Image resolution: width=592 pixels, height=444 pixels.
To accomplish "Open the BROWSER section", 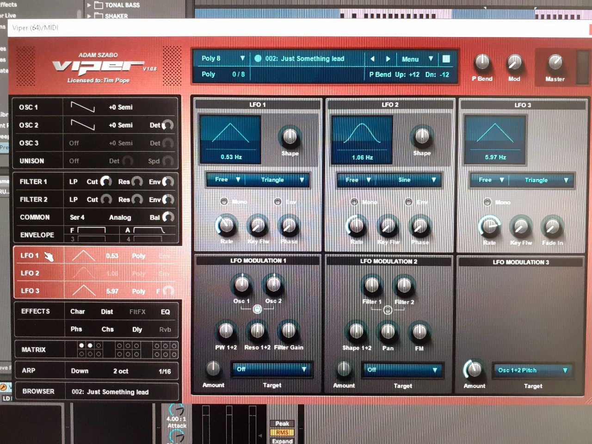I will pos(38,391).
